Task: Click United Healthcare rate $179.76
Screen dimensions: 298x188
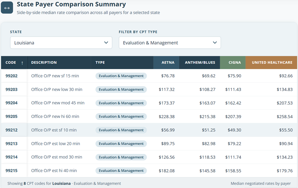Action: (285, 171)
